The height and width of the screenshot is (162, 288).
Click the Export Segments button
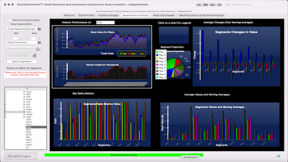[x=22, y=62]
